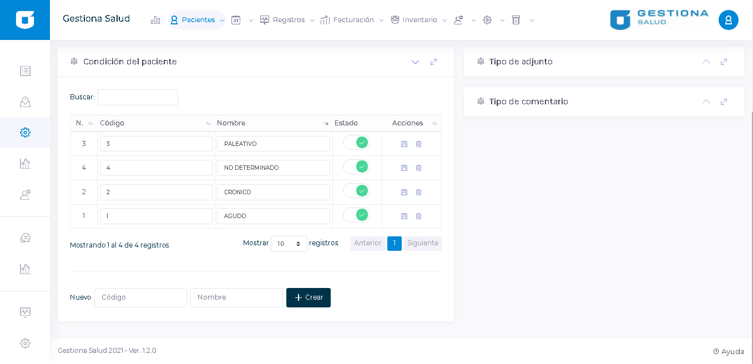Click the save icon in PALEATIVO row
The height and width of the screenshot is (364, 753).
pyautogui.click(x=404, y=144)
